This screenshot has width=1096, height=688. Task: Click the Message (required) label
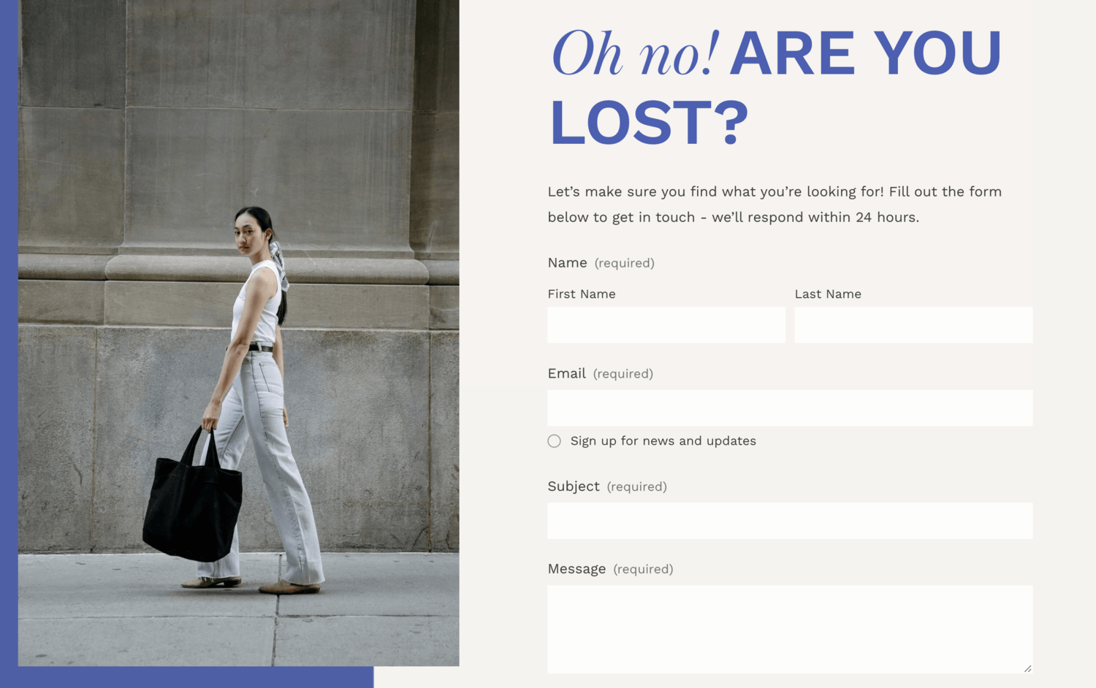(610, 569)
